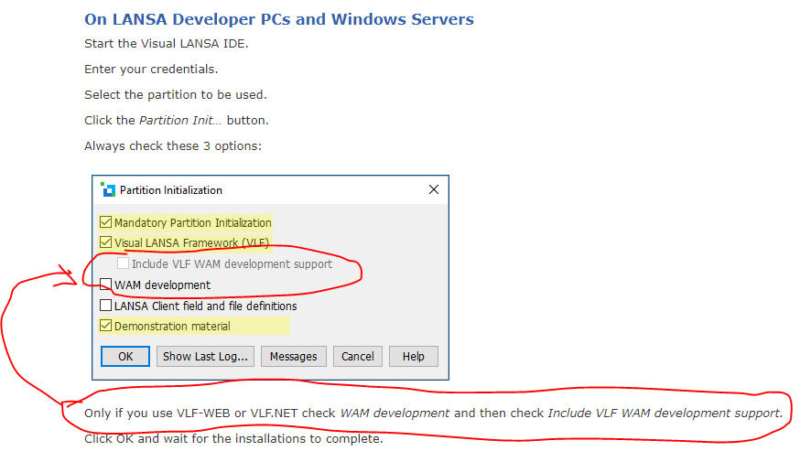Viewport: 811px width, 462px height.
Task: Click 'Only if you use VLF-WEB or VLF.NET' sentence
Action: 434,413
